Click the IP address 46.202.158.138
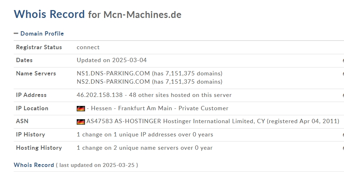 pos(100,95)
